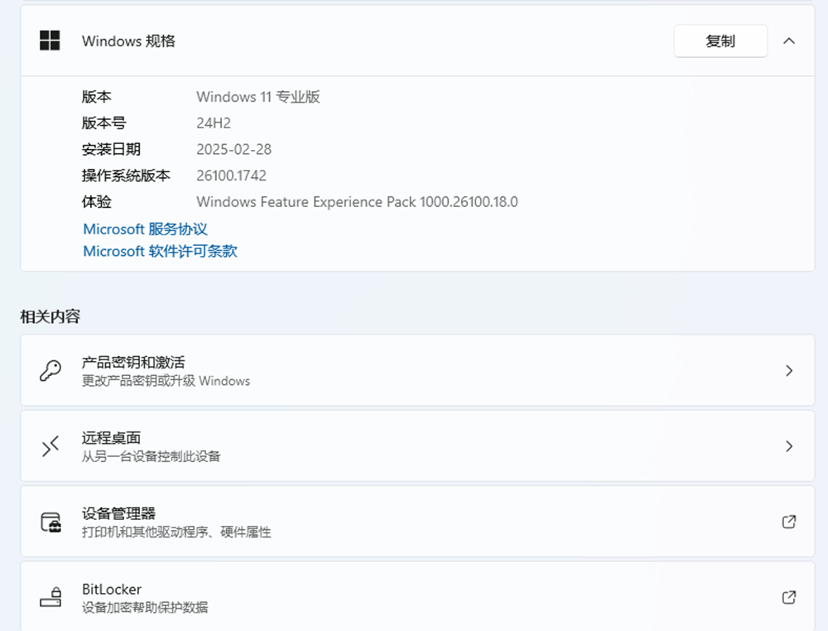Click the OS build 26100.1742
This screenshot has width=828, height=631.
pyautogui.click(x=231, y=176)
